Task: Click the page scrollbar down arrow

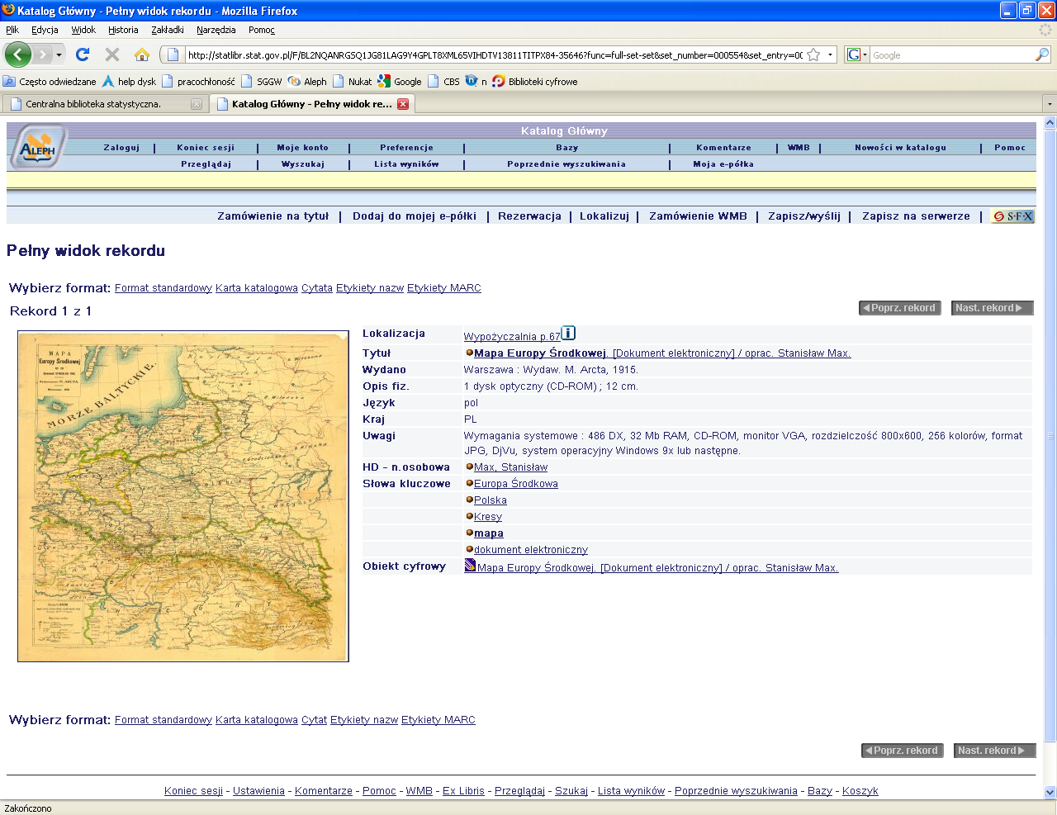Action: click(x=1050, y=793)
